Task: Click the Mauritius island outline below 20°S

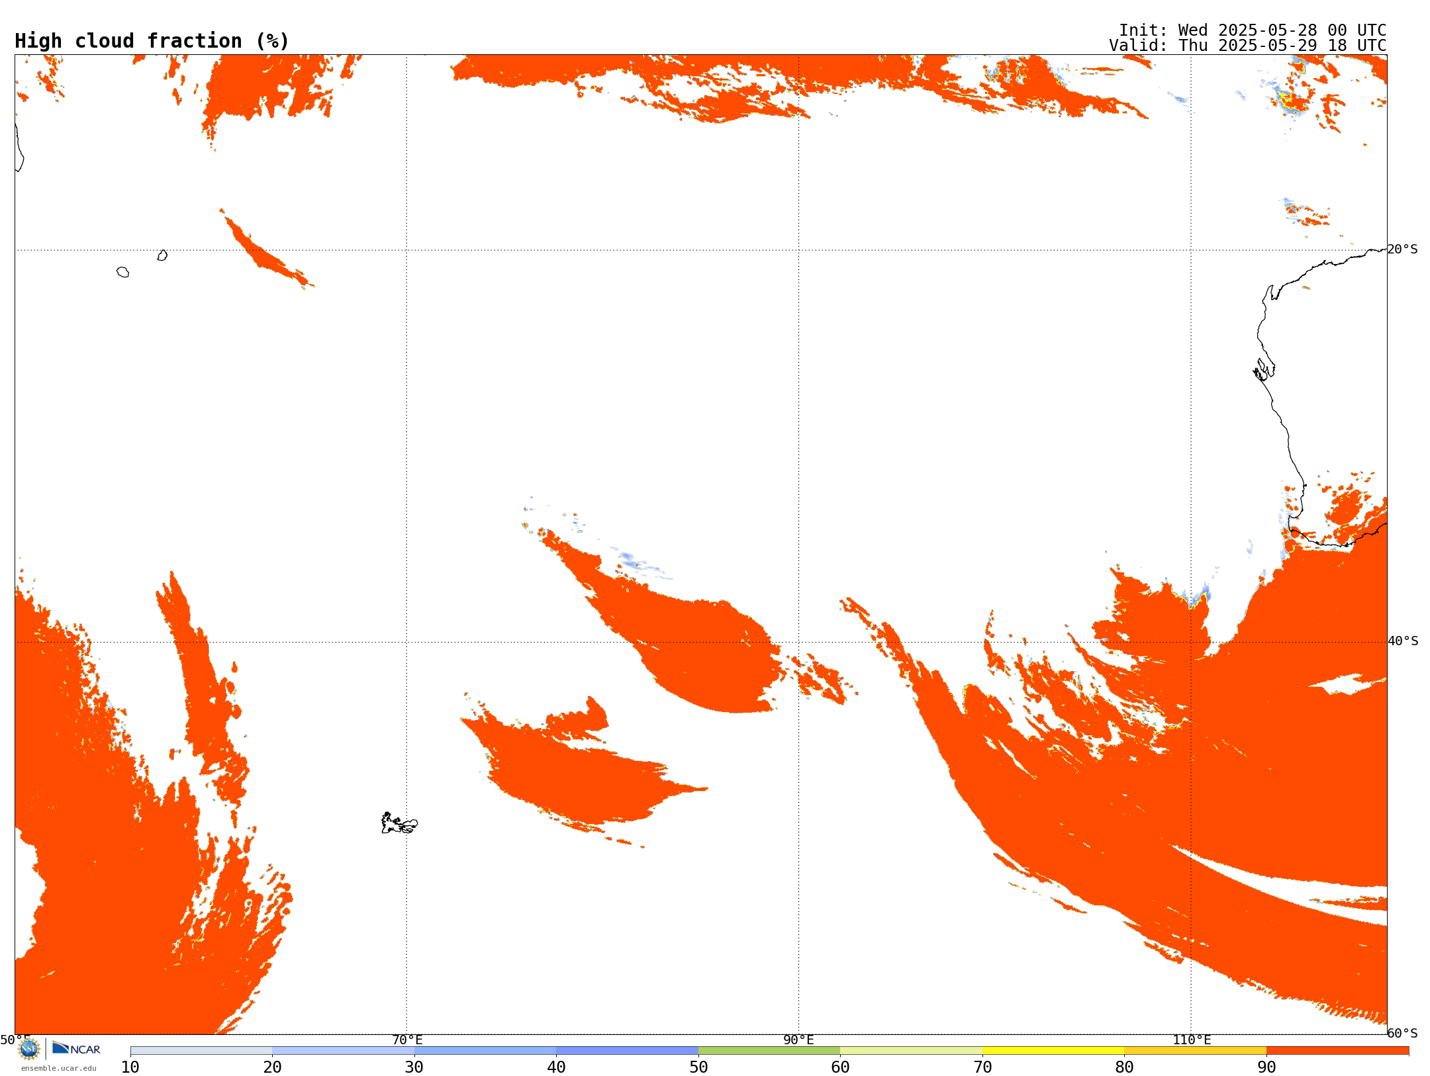Action: coord(162,255)
